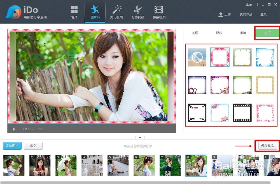Click the 保存作品 save button
280x184 pixels.
pos(267,146)
